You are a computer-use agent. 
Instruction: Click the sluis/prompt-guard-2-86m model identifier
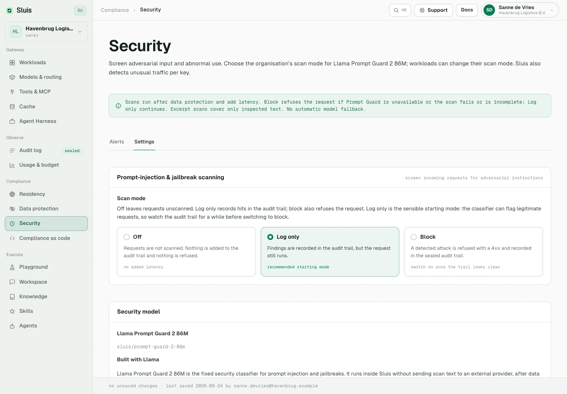pyautogui.click(x=151, y=347)
